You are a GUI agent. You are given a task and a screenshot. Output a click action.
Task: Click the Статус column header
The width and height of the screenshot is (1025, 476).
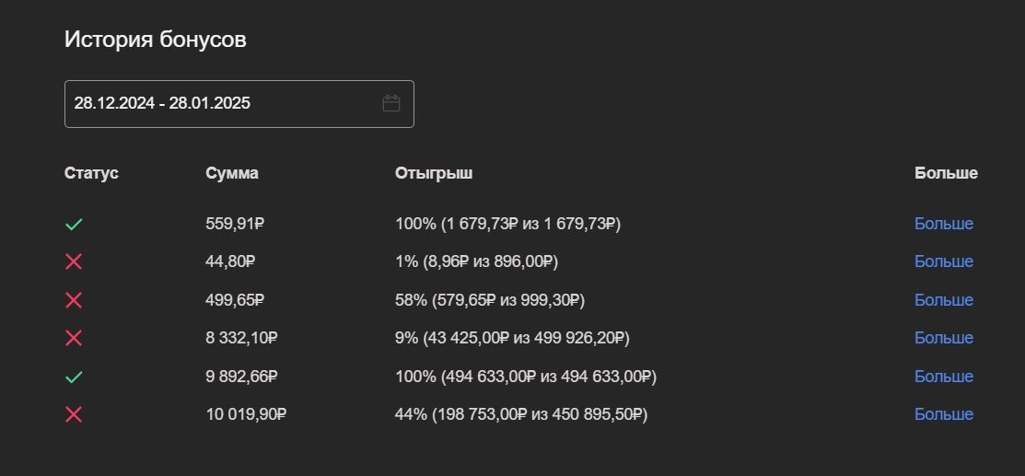[x=91, y=173]
